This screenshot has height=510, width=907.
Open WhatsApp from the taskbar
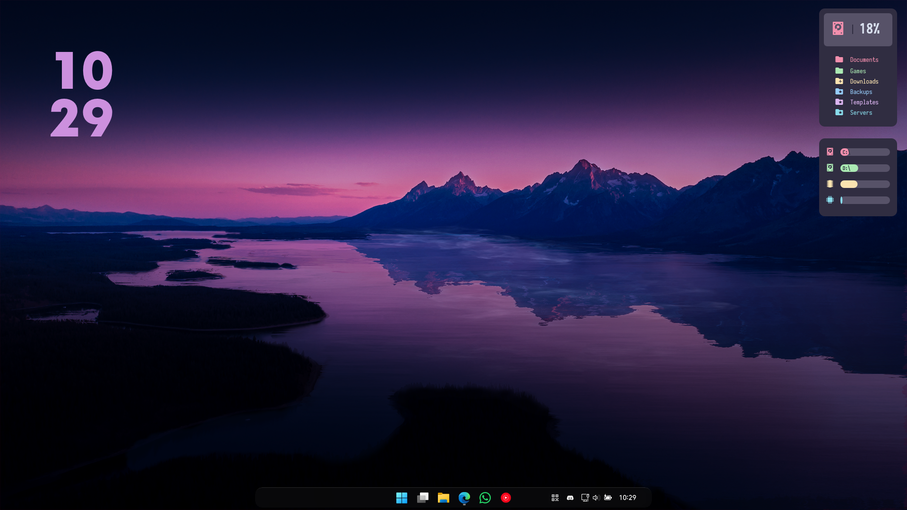coord(485,498)
